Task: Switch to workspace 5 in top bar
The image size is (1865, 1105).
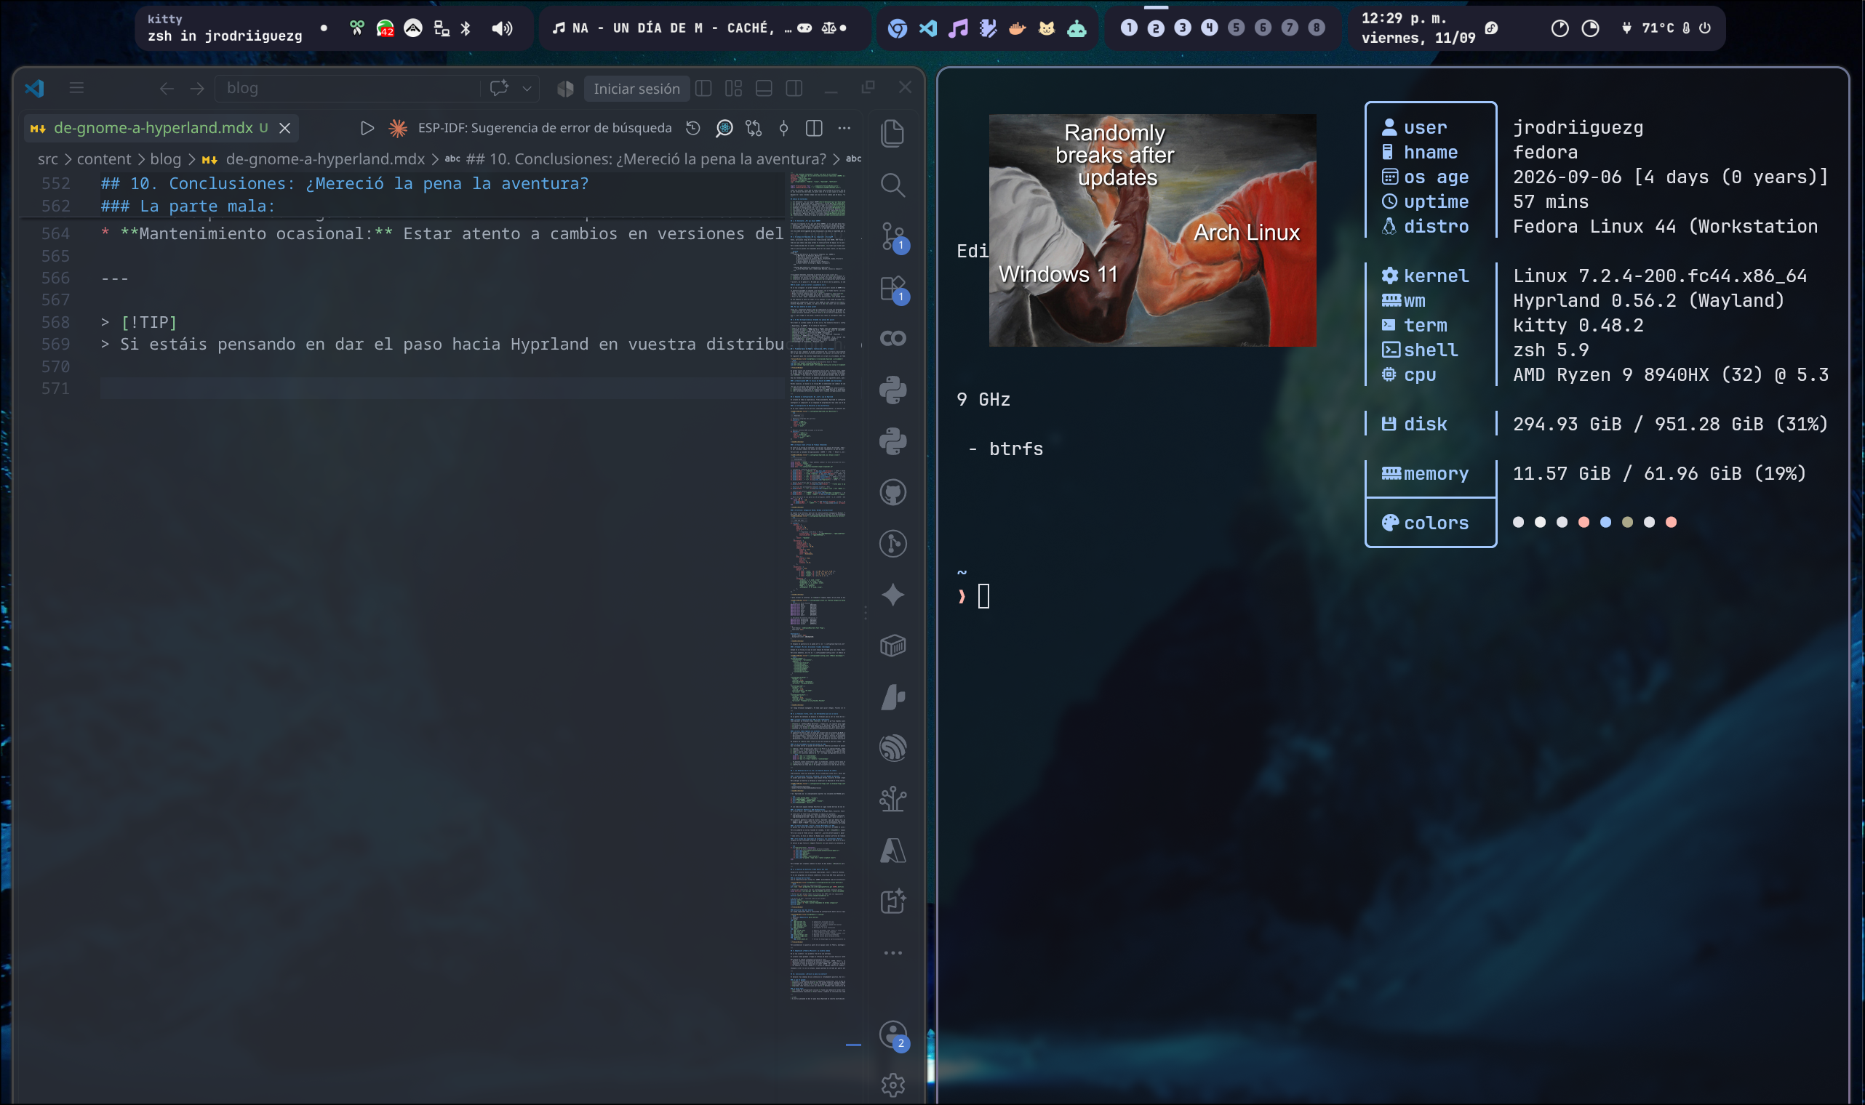Action: (x=1237, y=28)
